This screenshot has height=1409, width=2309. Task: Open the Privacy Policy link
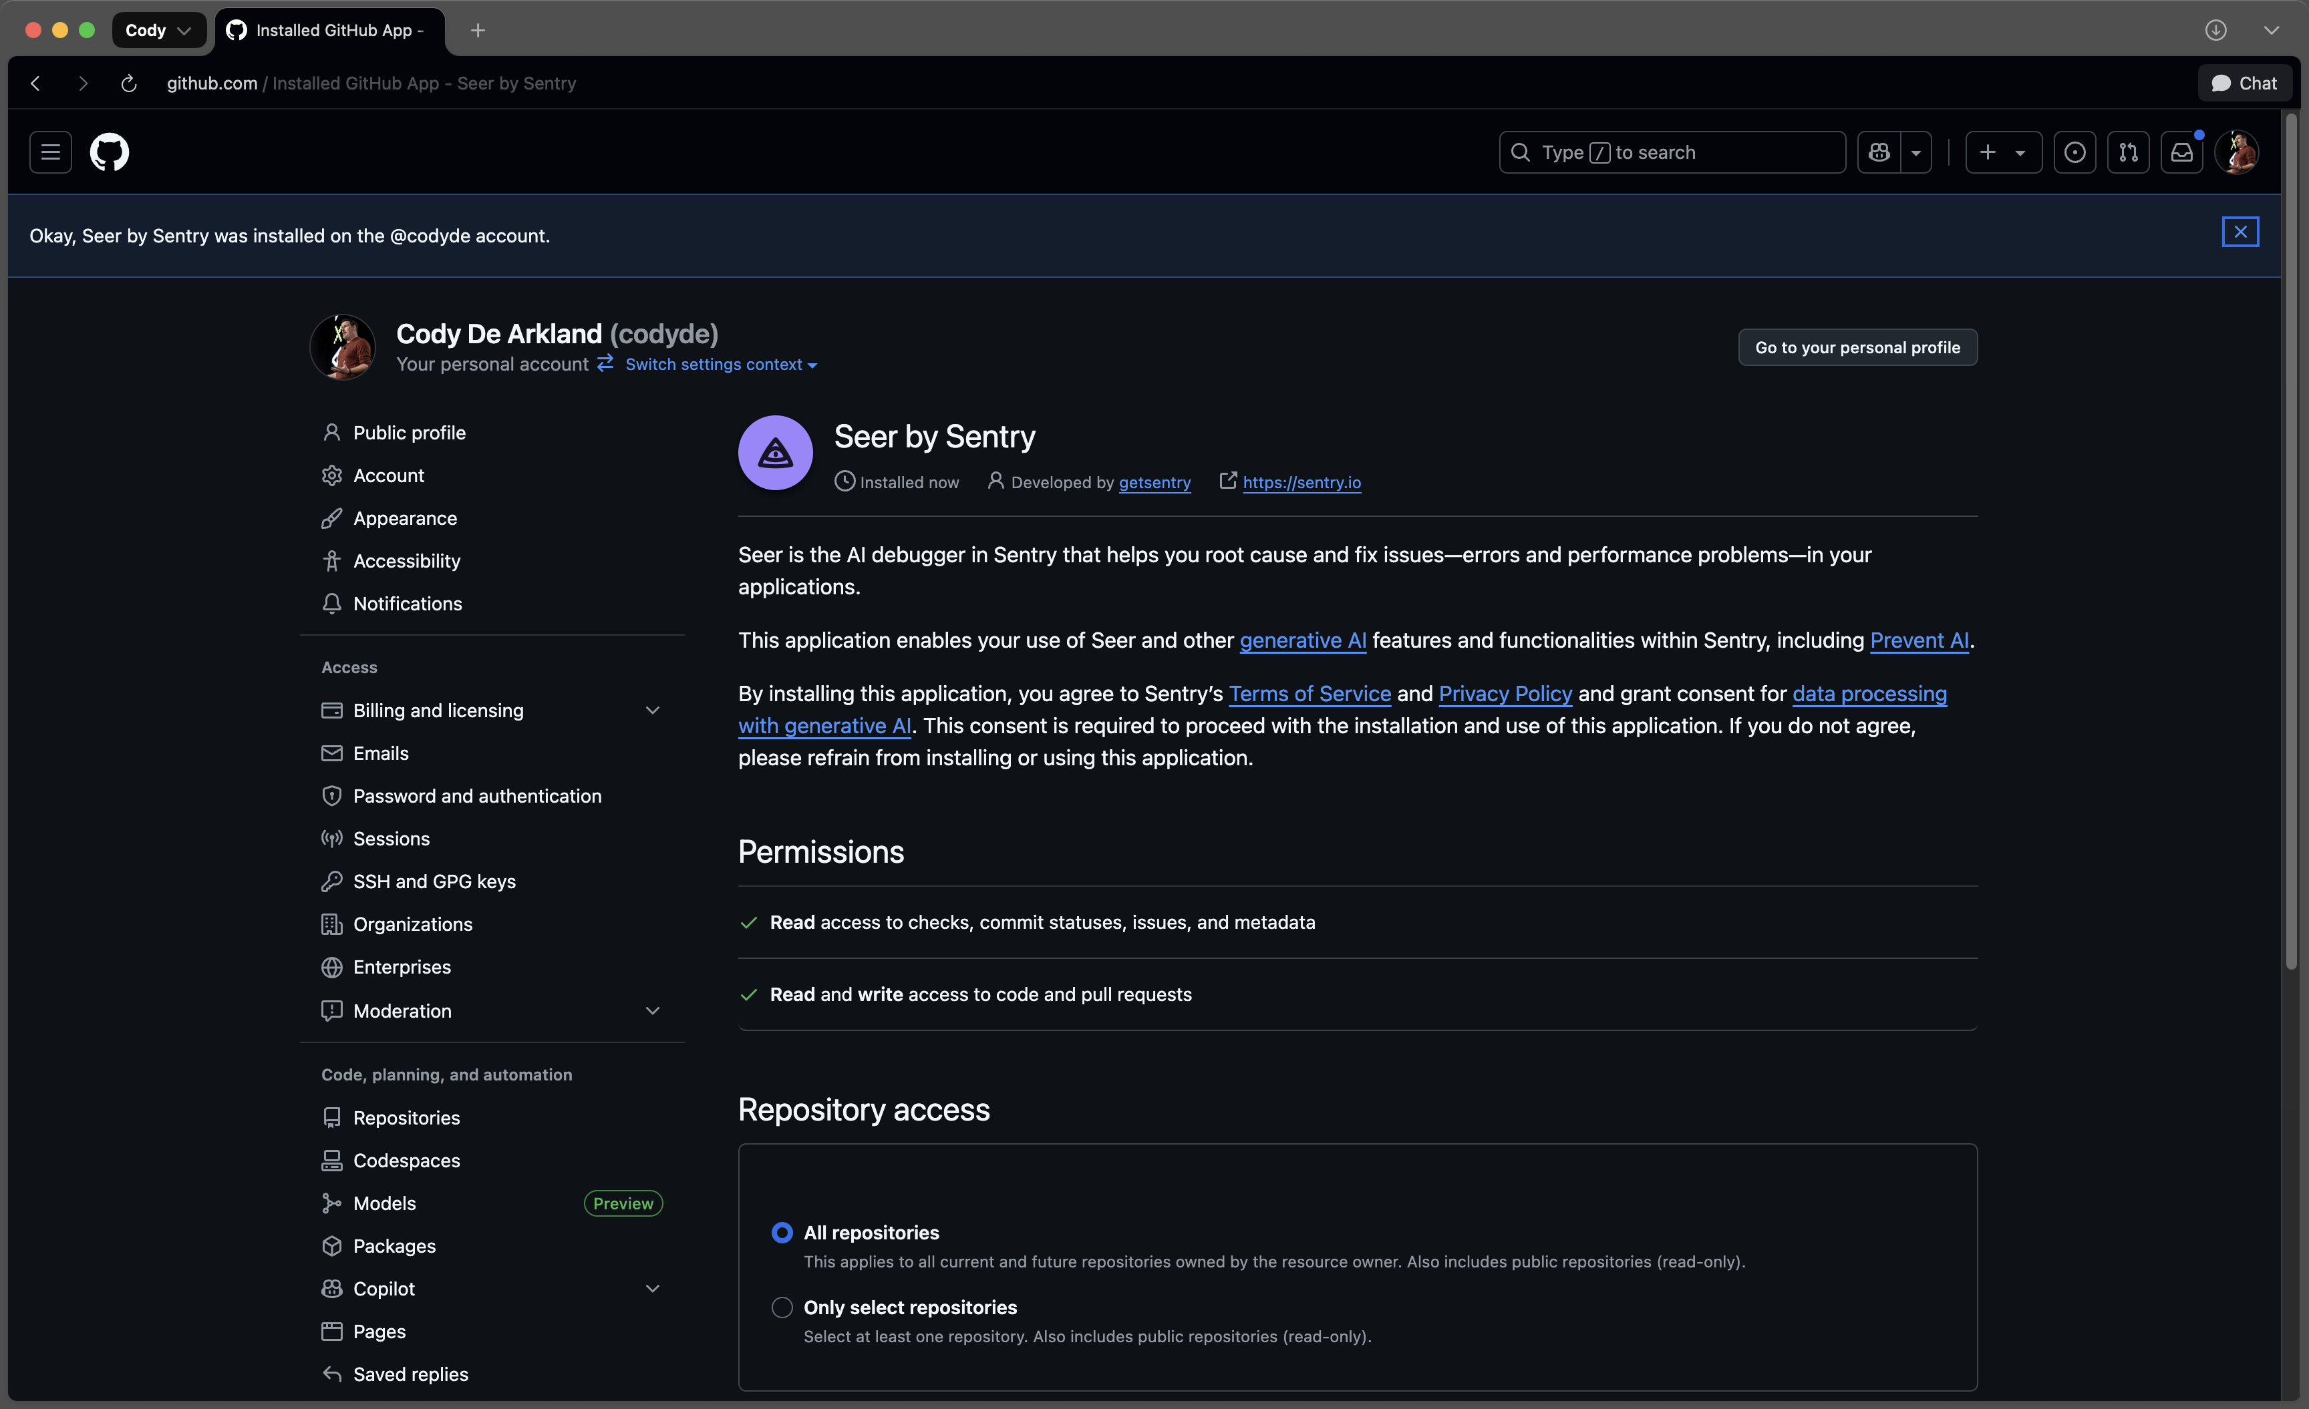[x=1505, y=694]
